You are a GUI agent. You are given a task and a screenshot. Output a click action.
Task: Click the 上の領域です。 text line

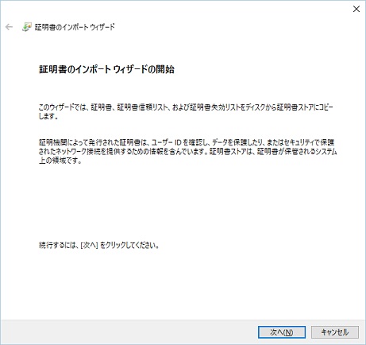coord(60,161)
